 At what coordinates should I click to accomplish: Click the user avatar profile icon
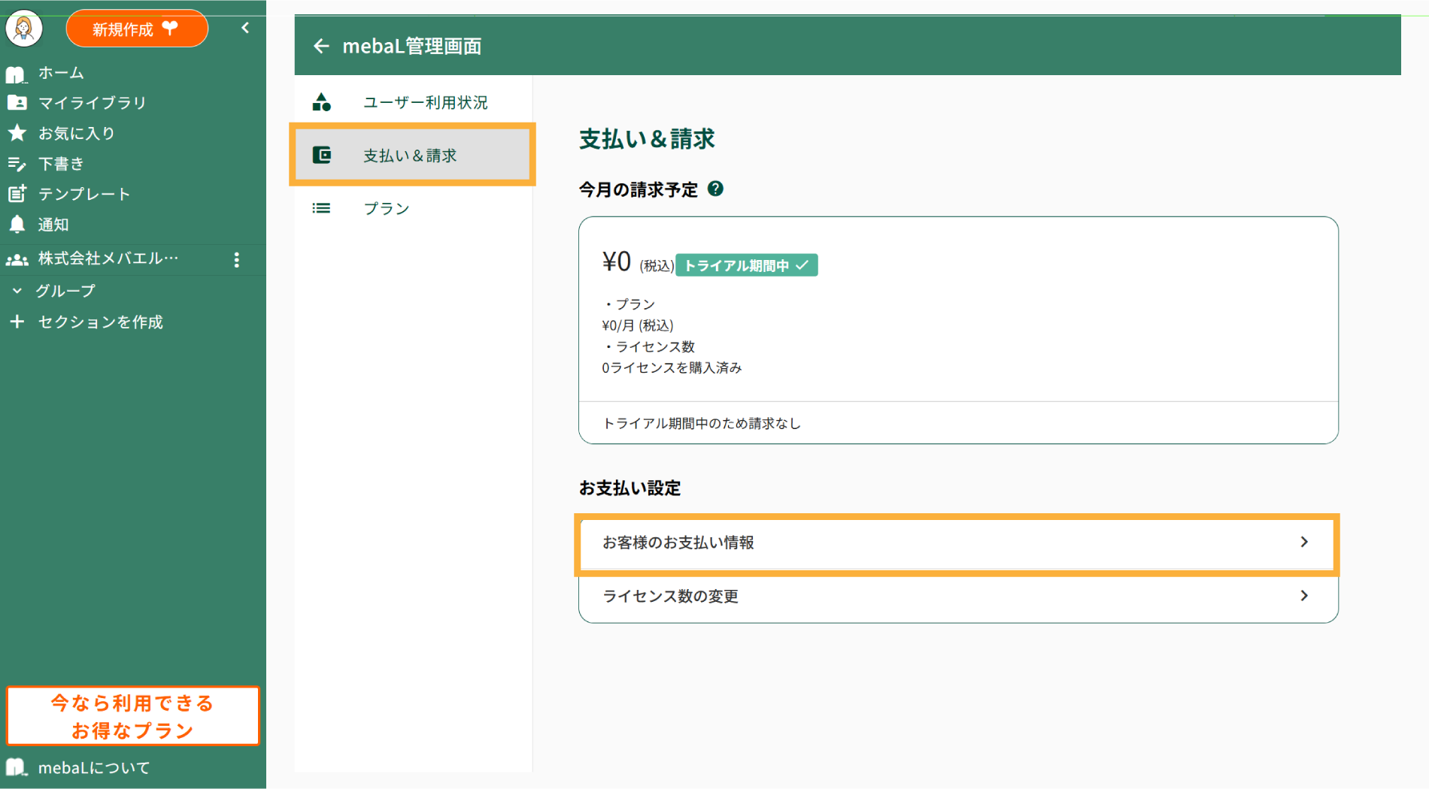pos(24,29)
